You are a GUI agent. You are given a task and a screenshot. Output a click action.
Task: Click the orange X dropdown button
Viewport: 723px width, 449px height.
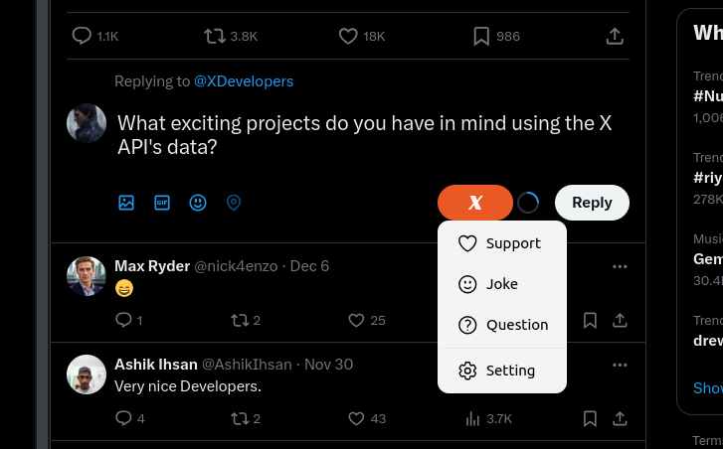[x=475, y=203]
